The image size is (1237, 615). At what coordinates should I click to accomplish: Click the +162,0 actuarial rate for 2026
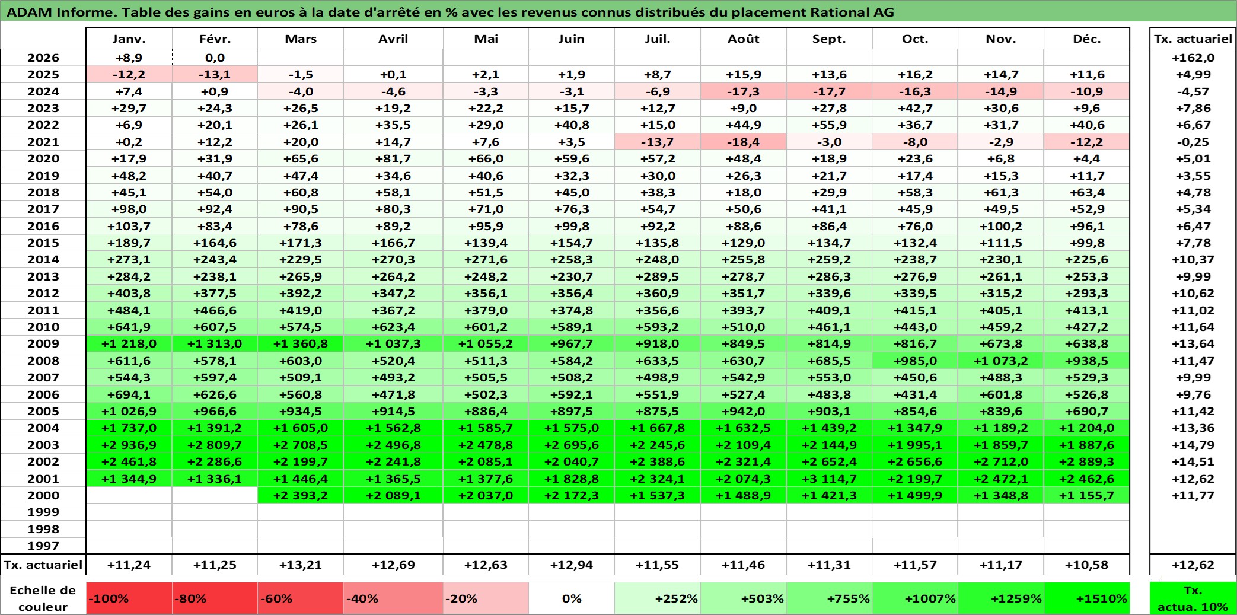1193,58
